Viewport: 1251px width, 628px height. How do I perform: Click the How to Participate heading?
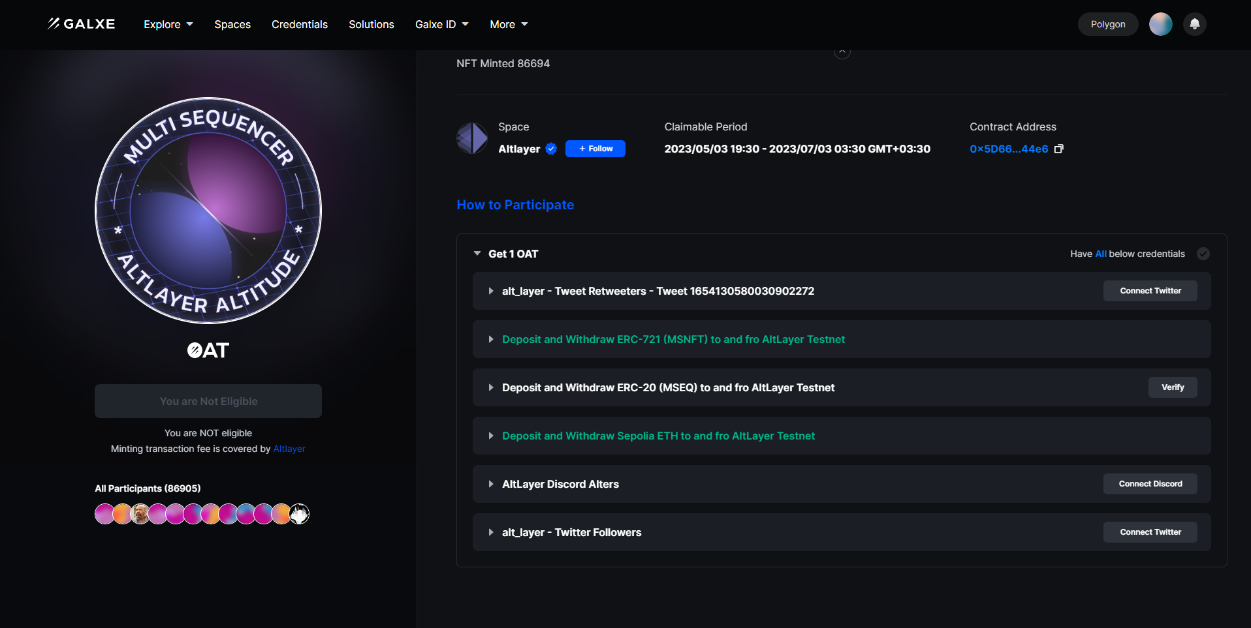pyautogui.click(x=515, y=205)
